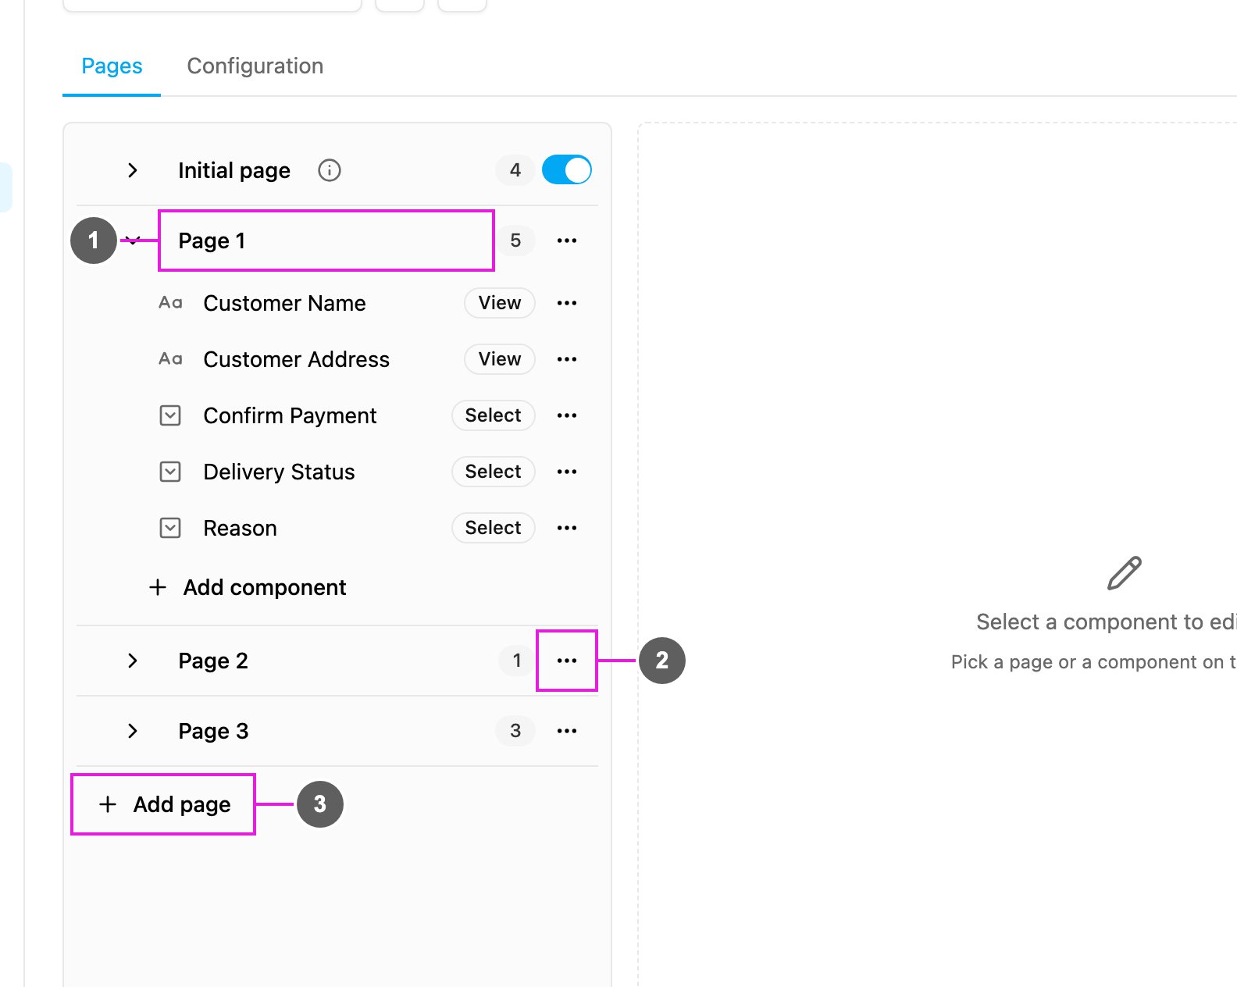Click the component count badge on Page 3
Image resolution: width=1237 pixels, height=987 pixels.
pyautogui.click(x=515, y=731)
